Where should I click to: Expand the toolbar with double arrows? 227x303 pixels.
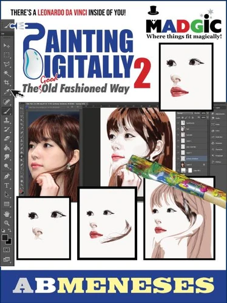(x=3, y=34)
